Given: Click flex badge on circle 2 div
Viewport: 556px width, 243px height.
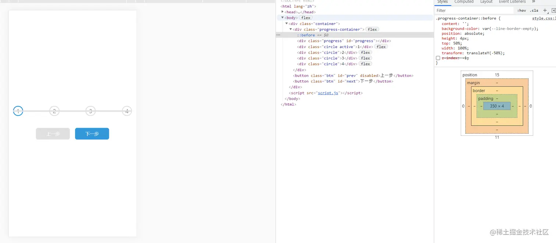Looking at the screenshot, I should tap(365, 52).
